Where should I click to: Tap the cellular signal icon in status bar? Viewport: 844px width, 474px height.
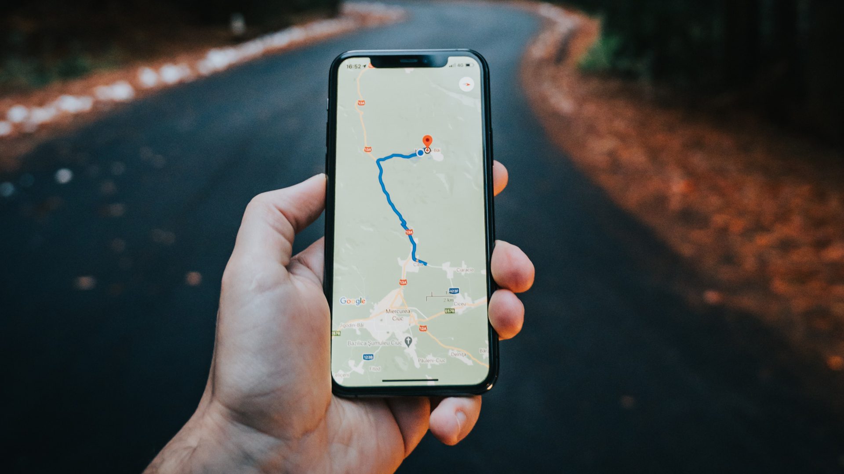(x=451, y=66)
